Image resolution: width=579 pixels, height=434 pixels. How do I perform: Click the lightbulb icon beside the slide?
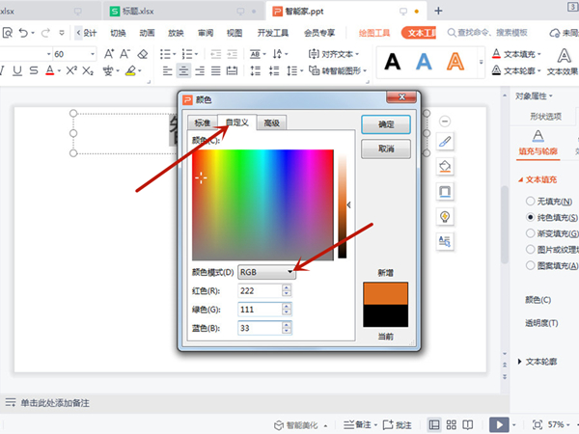(x=445, y=217)
